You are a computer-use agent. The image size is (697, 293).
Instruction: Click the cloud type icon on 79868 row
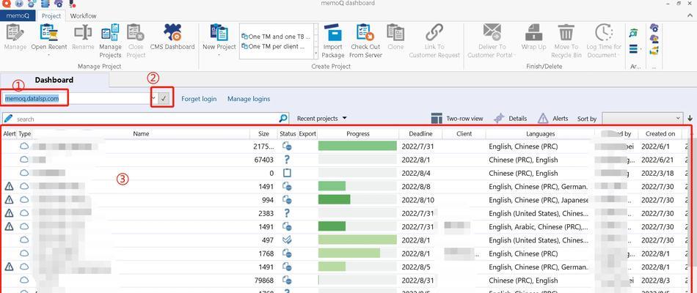click(x=24, y=280)
